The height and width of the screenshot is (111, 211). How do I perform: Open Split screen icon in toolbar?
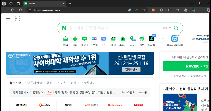click(170, 10)
